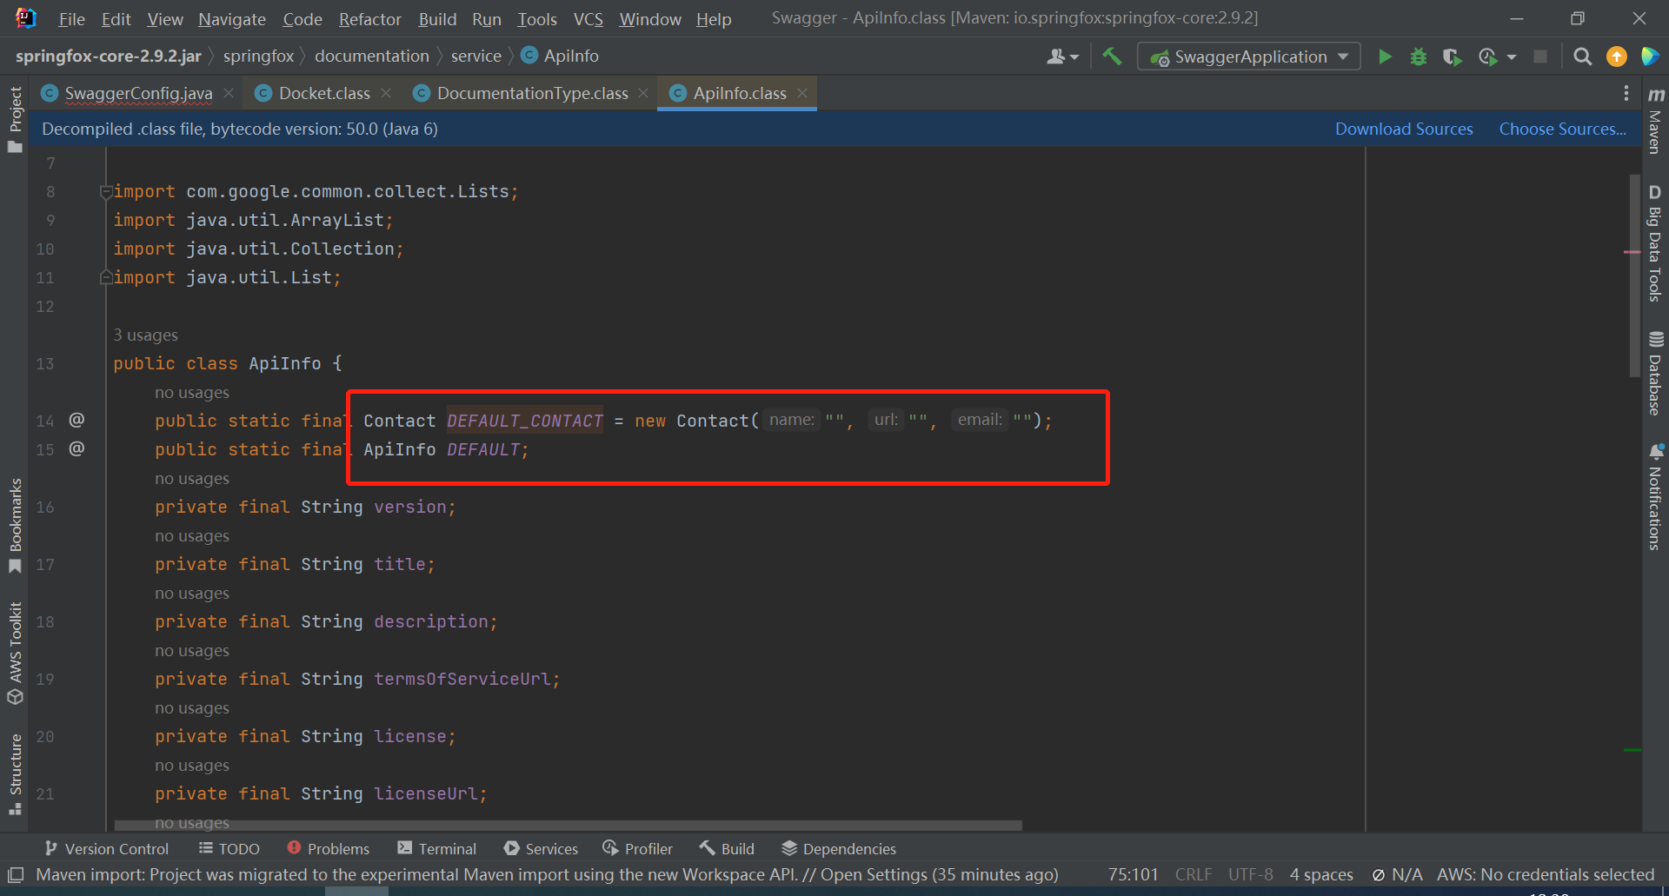1669x896 pixels.
Task: Click the stop square icon
Action: coord(1540,56)
